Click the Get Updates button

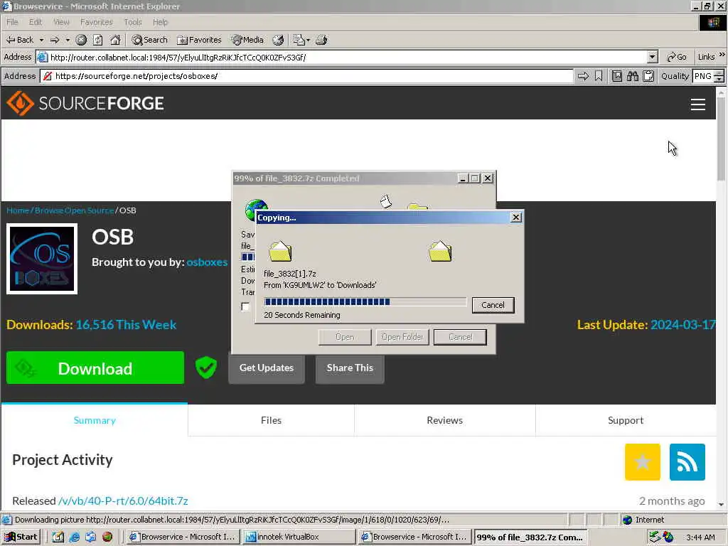click(x=267, y=368)
